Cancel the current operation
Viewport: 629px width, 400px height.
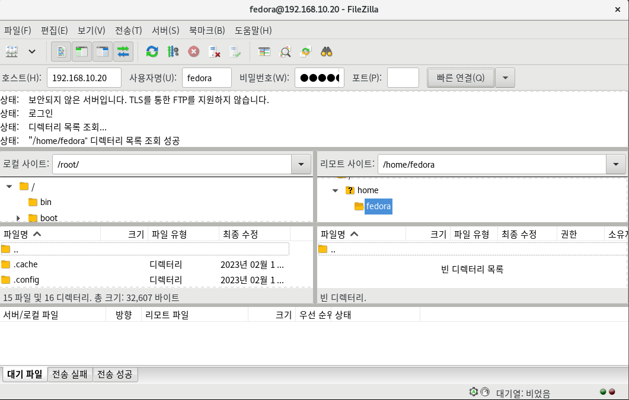[194, 52]
